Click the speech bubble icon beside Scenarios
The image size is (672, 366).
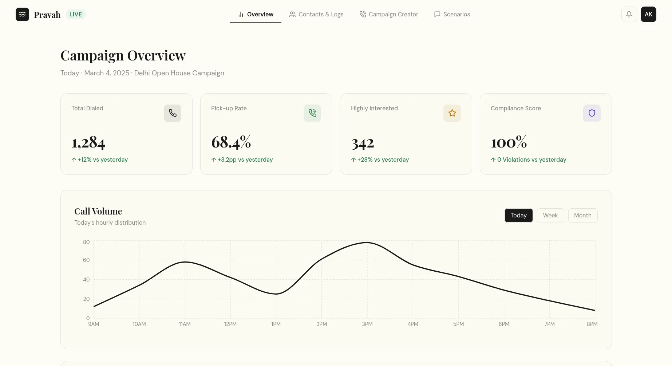coord(437,14)
